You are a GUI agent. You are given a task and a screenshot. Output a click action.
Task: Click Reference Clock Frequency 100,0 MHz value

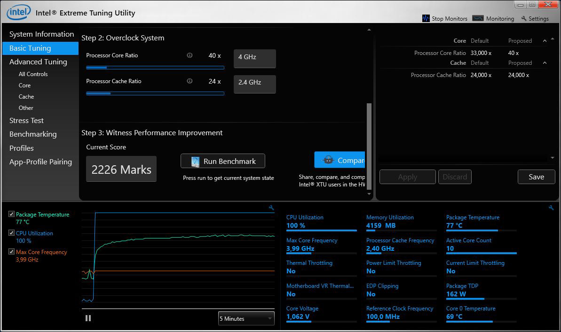(383, 317)
